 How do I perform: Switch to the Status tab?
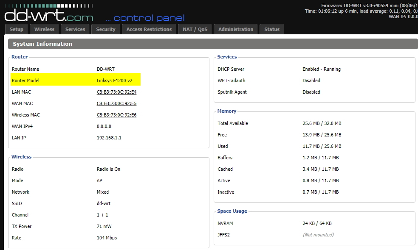(x=271, y=29)
